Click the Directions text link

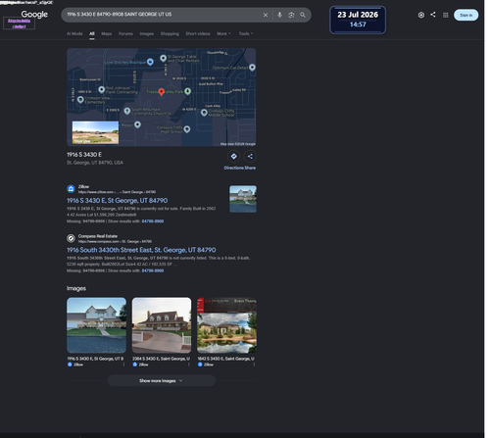pos(233,168)
